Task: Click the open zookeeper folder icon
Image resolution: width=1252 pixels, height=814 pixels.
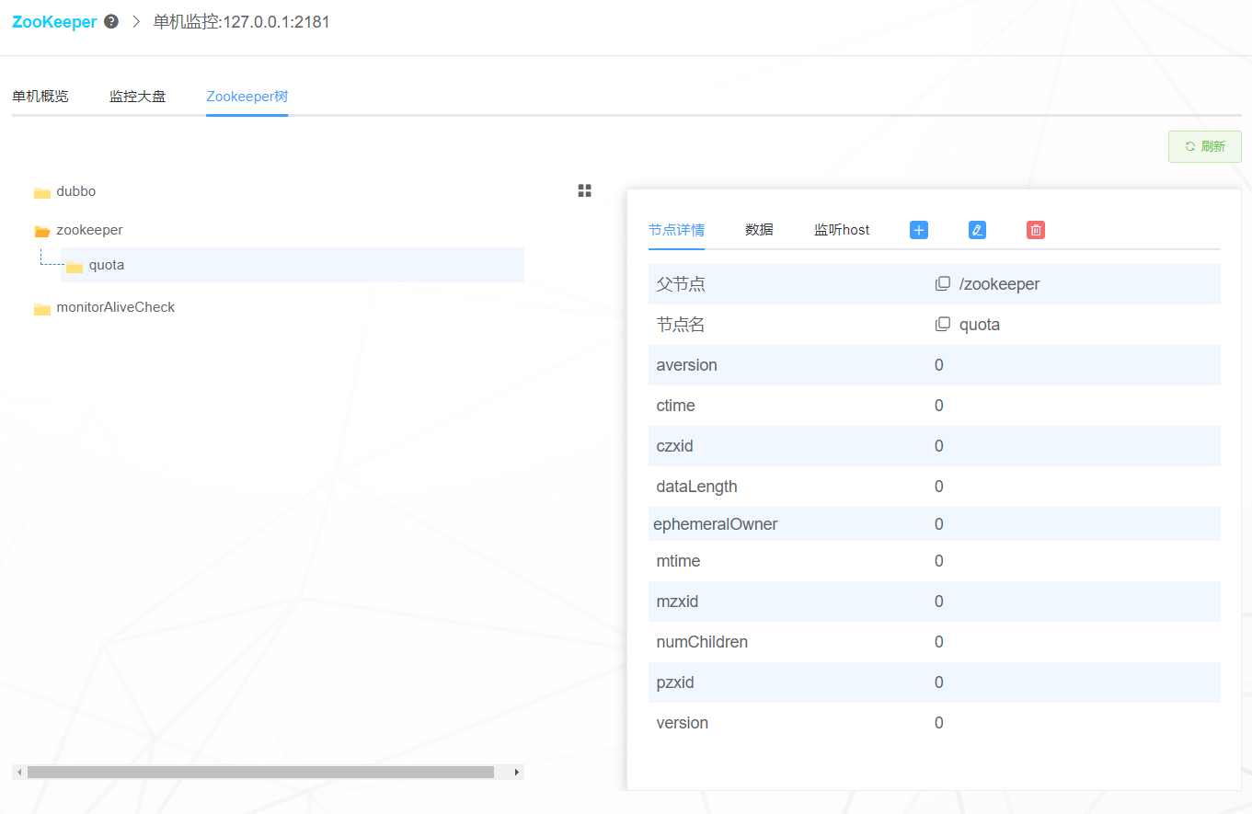Action: pos(42,231)
